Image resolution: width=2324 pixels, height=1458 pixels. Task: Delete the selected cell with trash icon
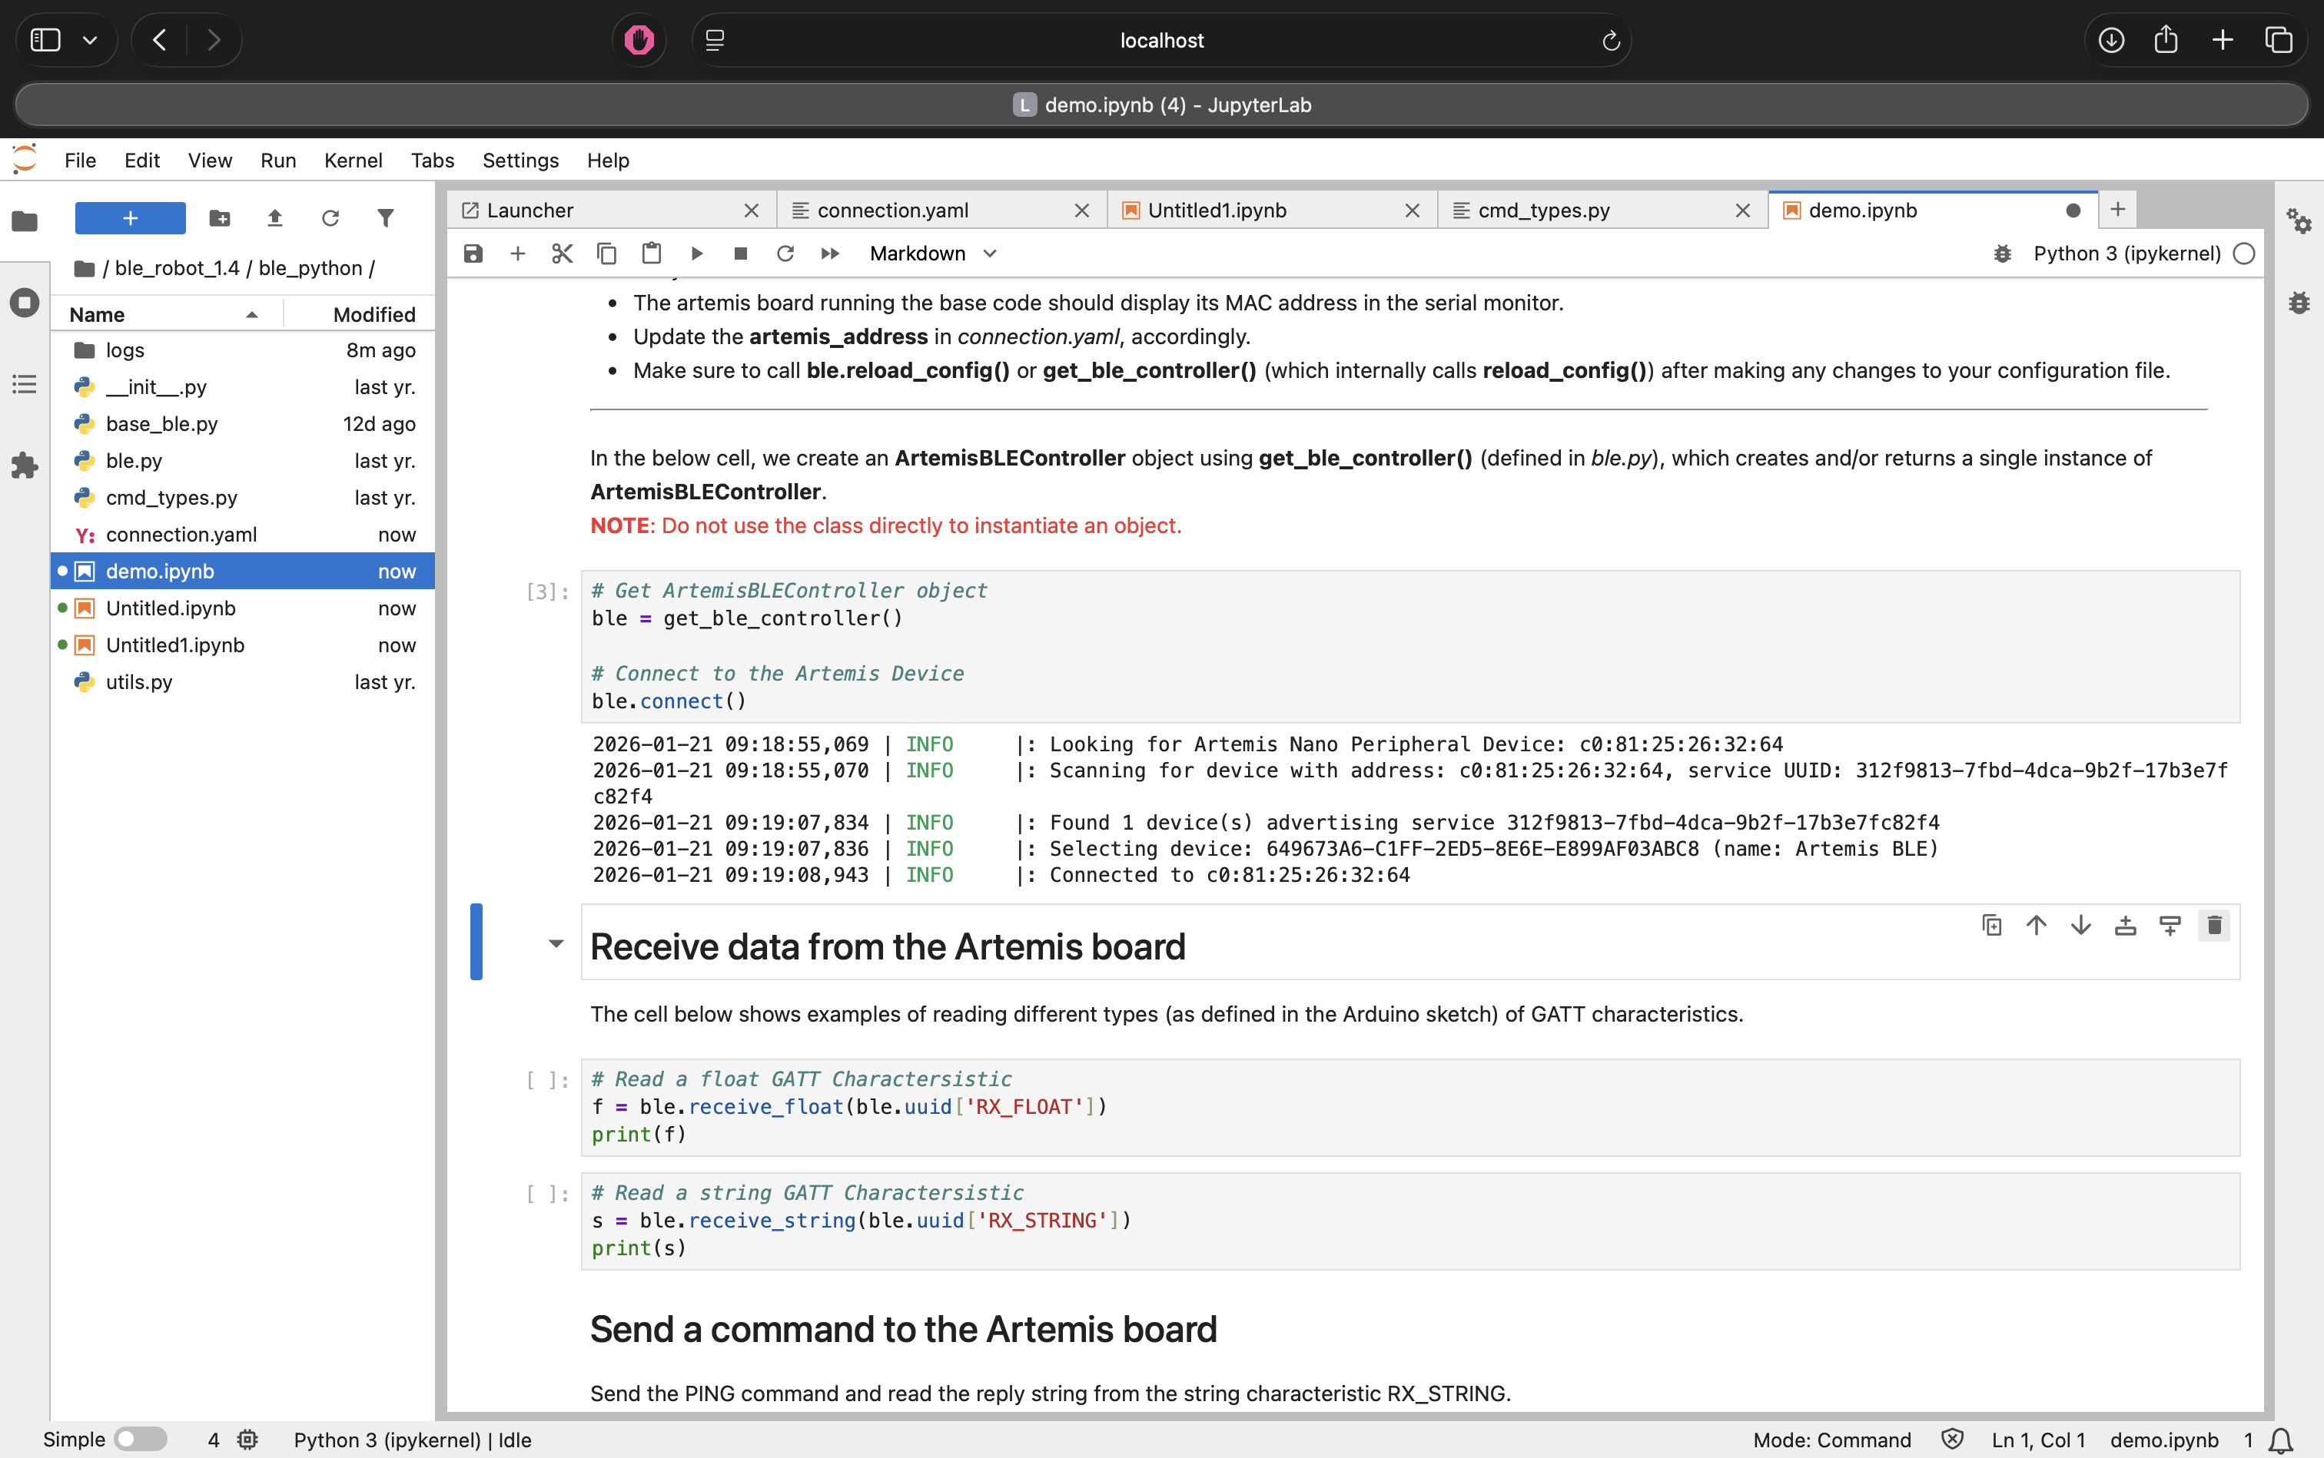coord(2214,926)
